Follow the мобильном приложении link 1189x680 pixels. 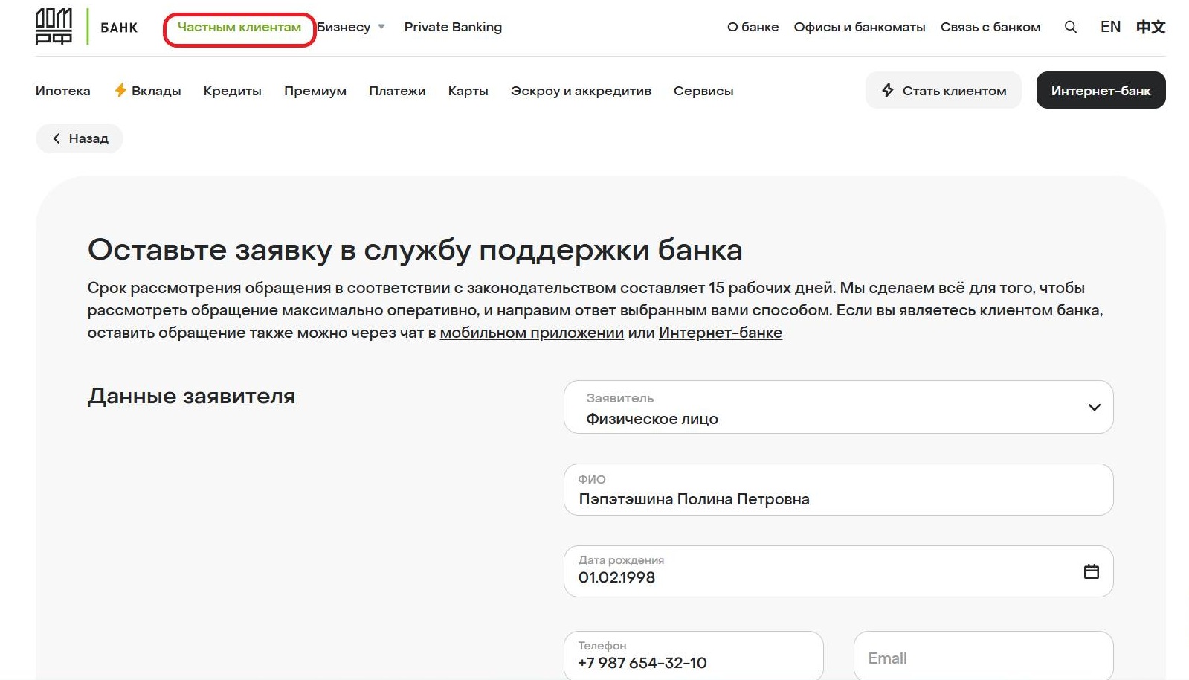point(531,333)
